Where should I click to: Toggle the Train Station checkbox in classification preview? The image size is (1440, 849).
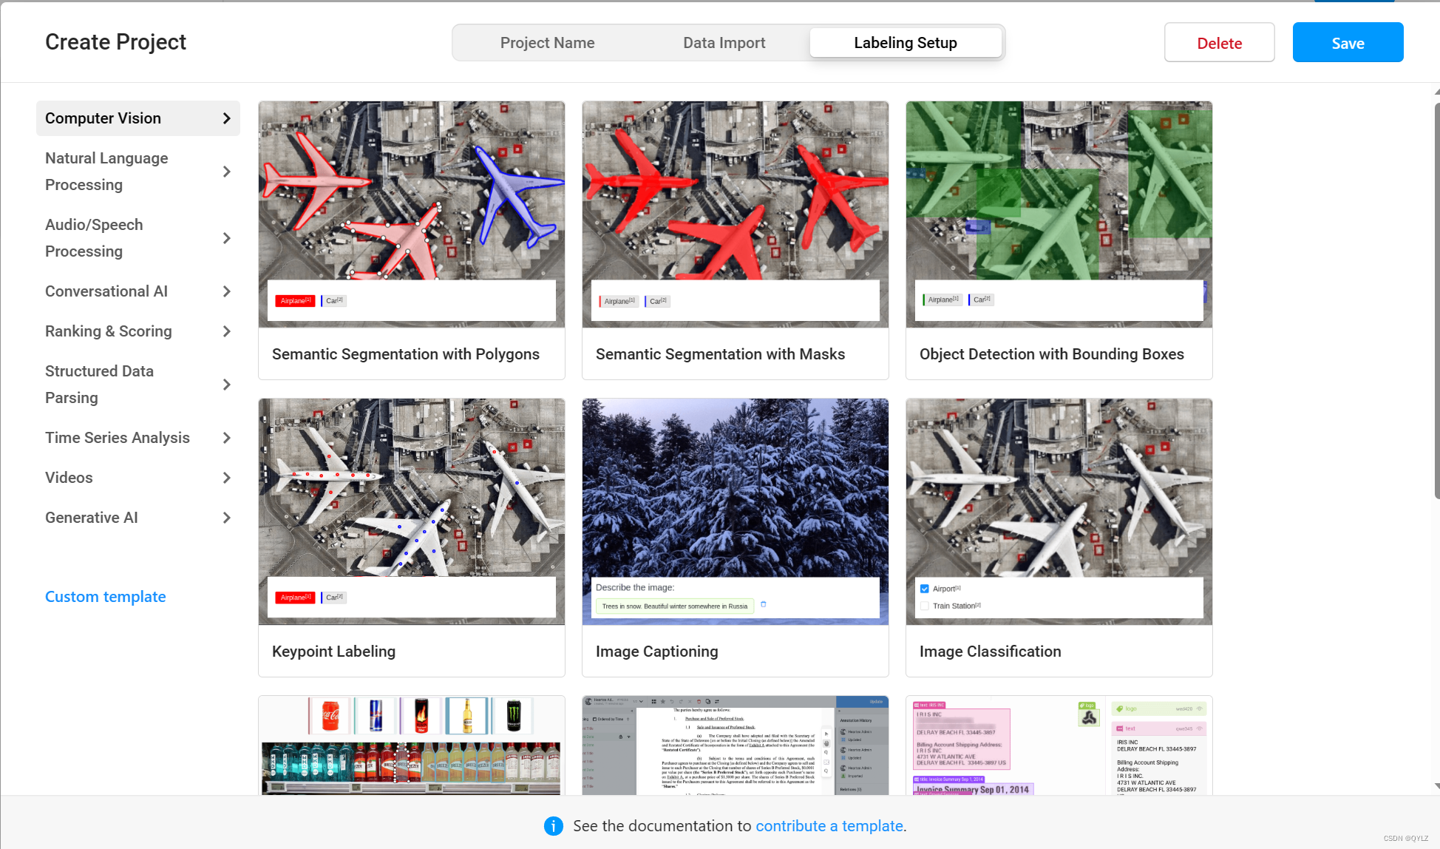(925, 606)
